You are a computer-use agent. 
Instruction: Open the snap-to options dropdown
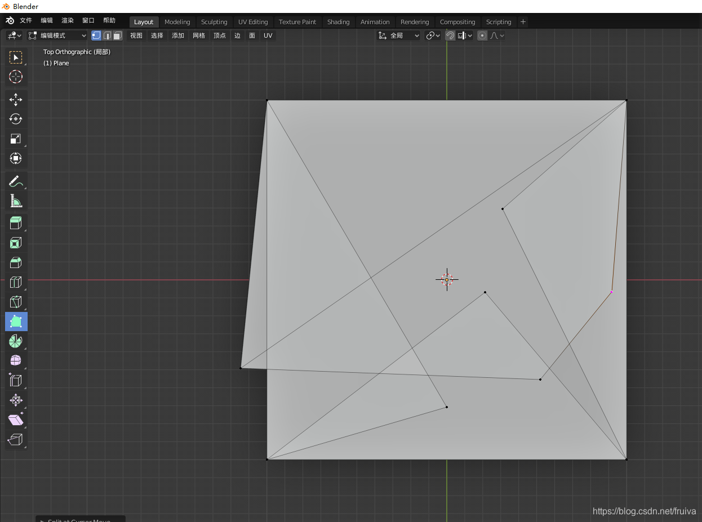click(465, 35)
